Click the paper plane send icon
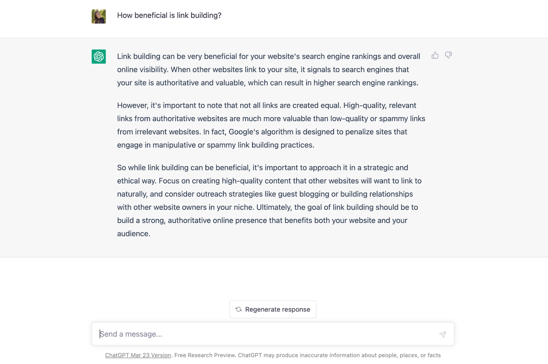Viewport: 548px width, 364px height. click(443, 334)
